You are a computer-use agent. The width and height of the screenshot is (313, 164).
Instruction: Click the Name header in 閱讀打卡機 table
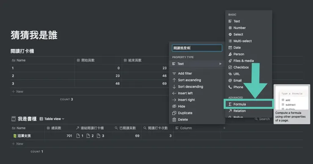(x=19, y=60)
